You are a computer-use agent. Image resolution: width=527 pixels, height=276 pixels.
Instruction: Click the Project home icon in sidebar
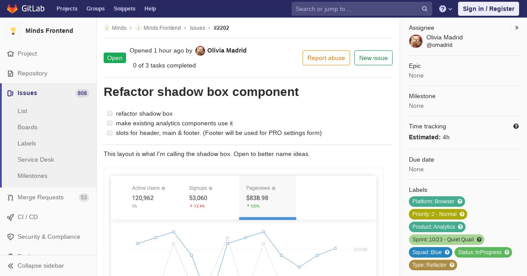[11, 53]
